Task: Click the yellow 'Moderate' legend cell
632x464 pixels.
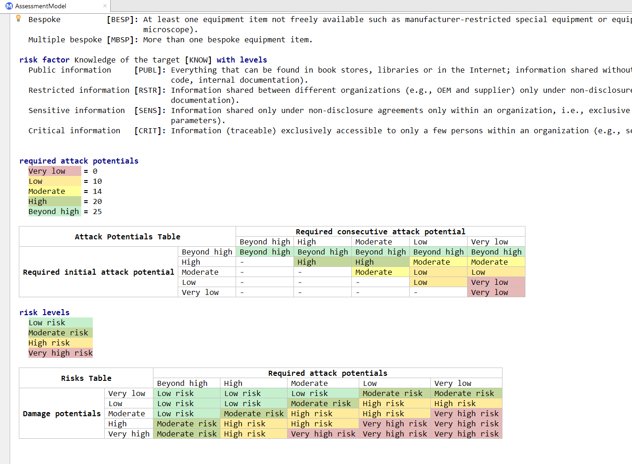Action: pos(46,191)
